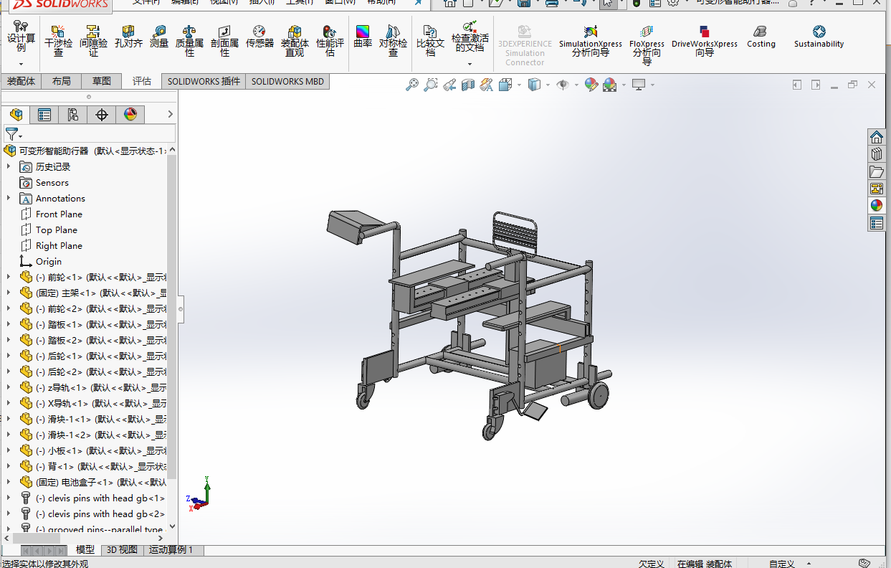The height and width of the screenshot is (568, 891).
Task: Open the 干涉检查 interference detection tool
Action: tap(58, 41)
